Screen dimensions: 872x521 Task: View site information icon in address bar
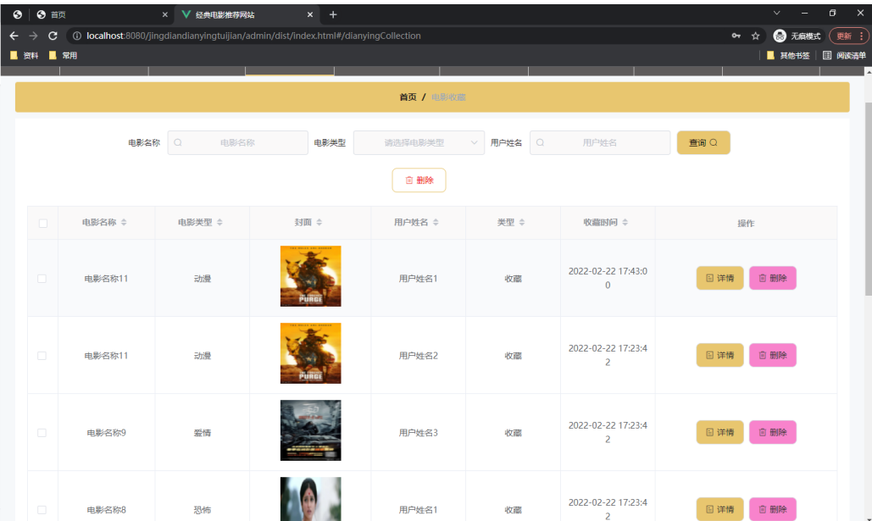tap(77, 36)
